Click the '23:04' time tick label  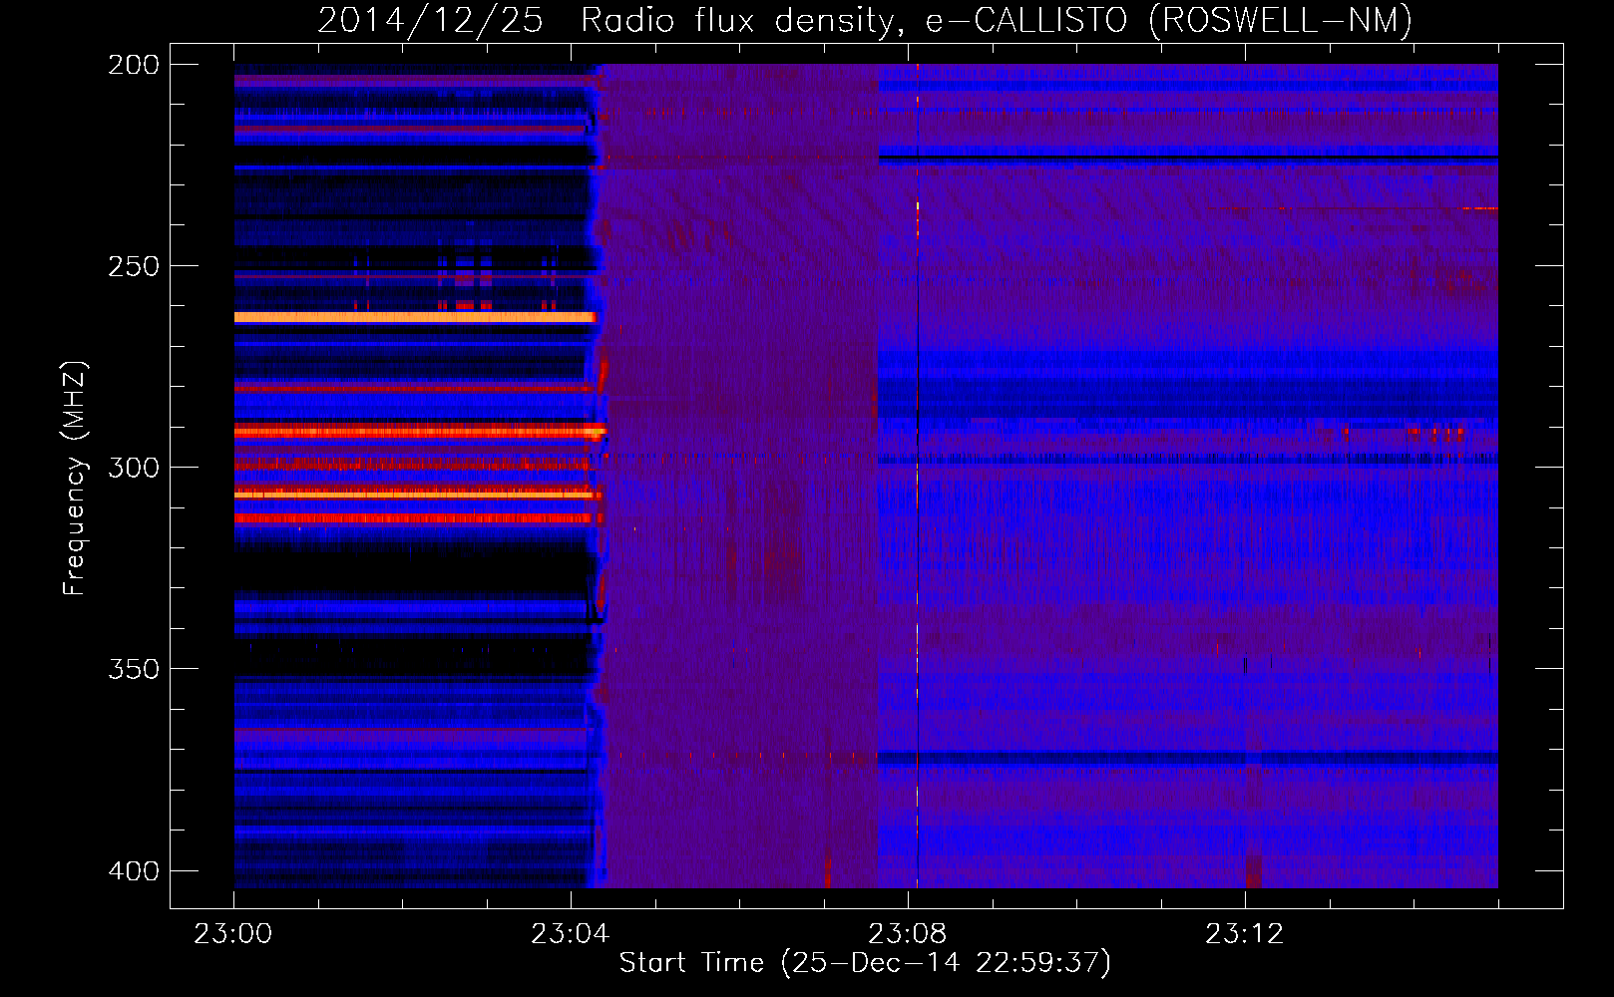pyautogui.click(x=570, y=934)
